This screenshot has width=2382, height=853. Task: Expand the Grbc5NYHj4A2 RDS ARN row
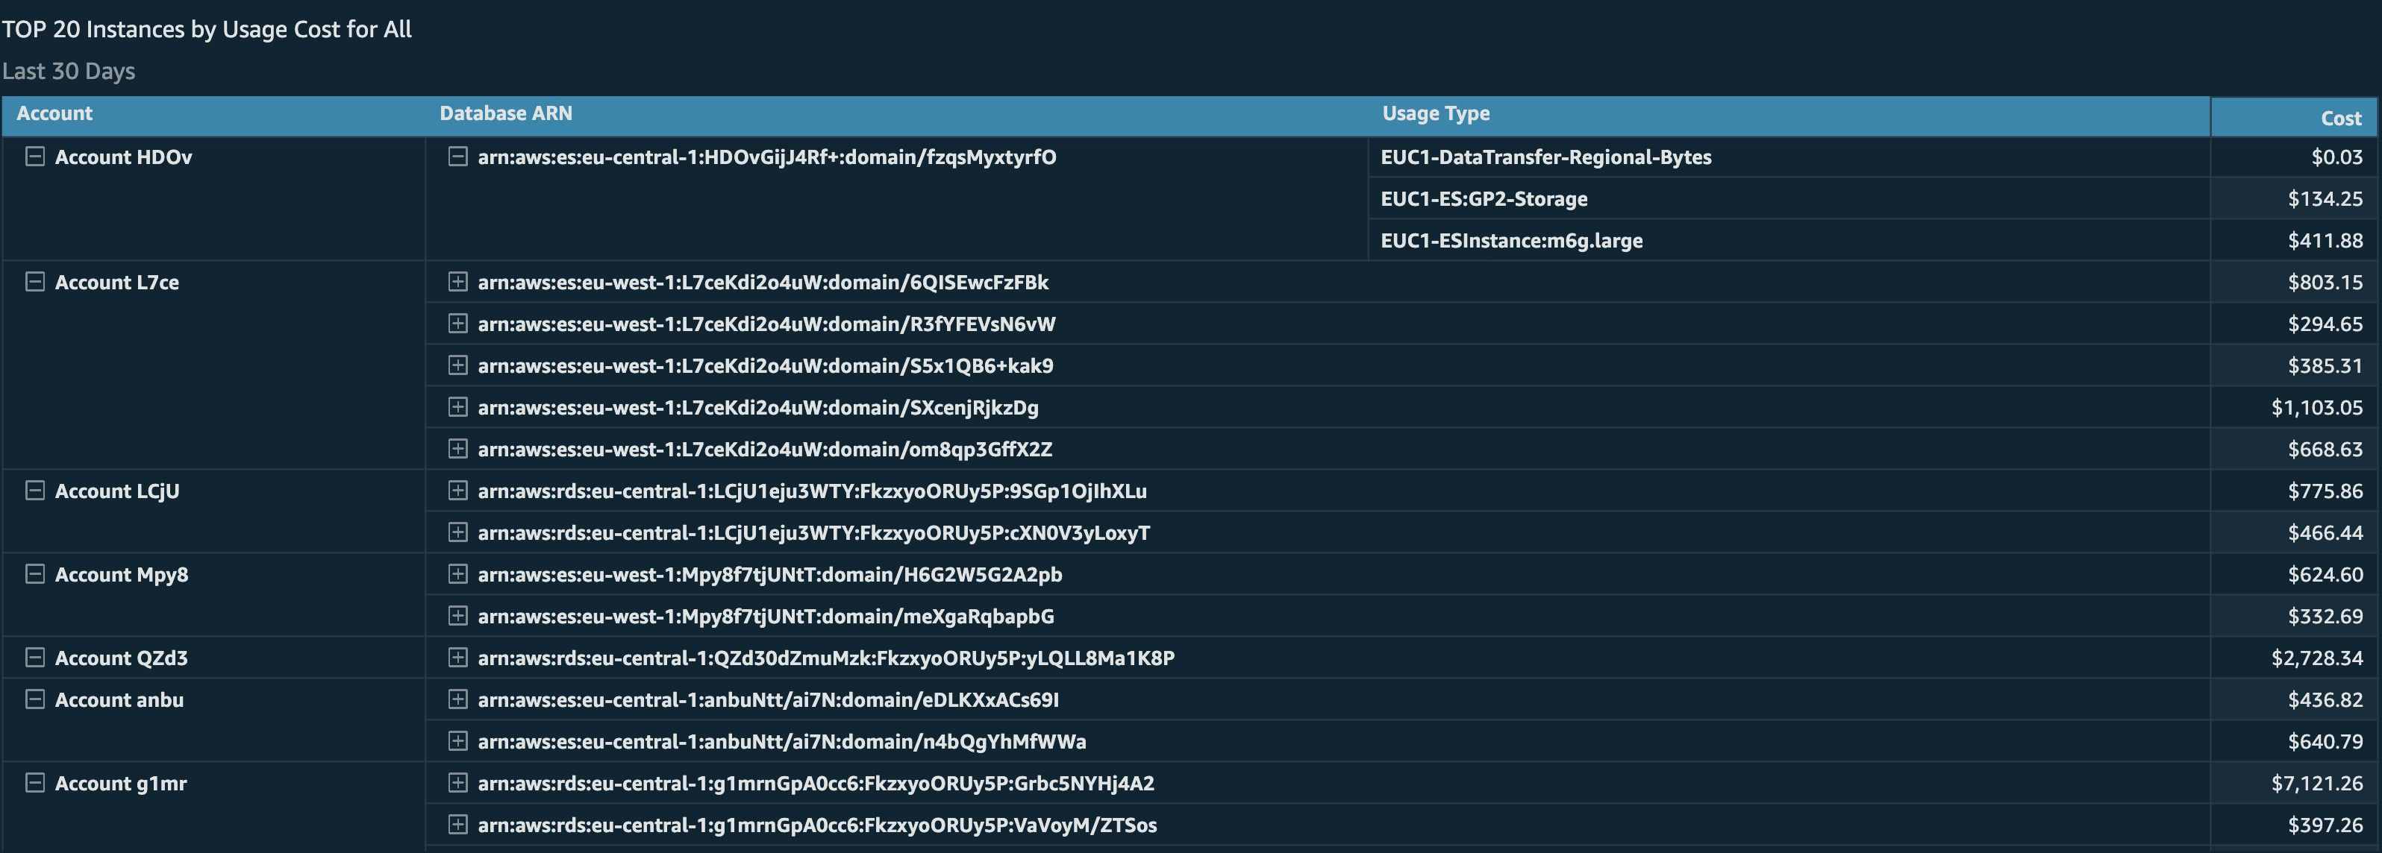457,783
